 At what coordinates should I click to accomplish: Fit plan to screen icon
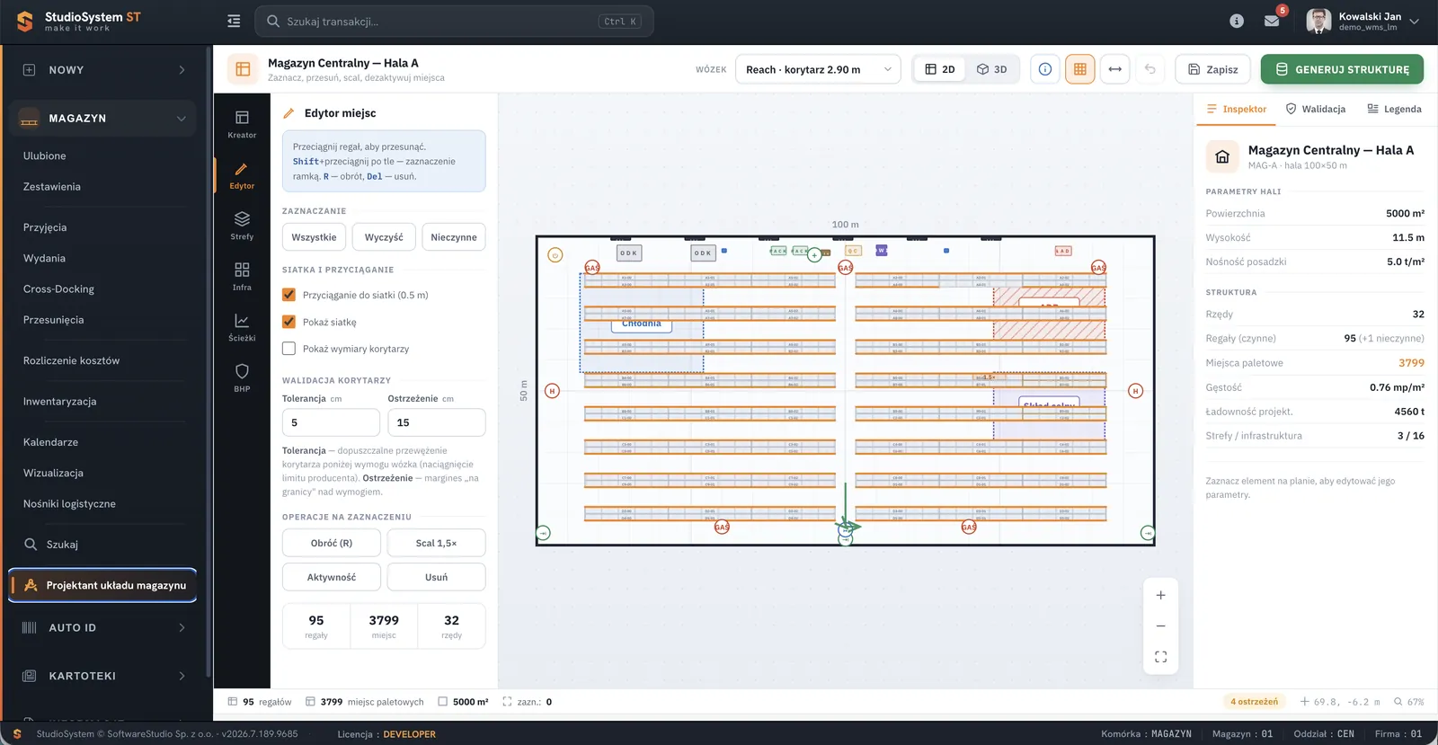tap(1160, 657)
